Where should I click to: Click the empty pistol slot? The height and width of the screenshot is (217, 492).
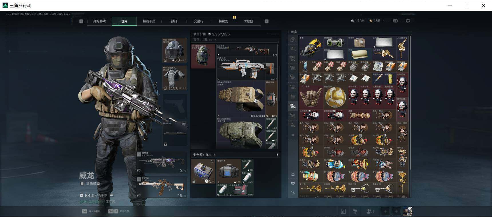(x=174, y=106)
